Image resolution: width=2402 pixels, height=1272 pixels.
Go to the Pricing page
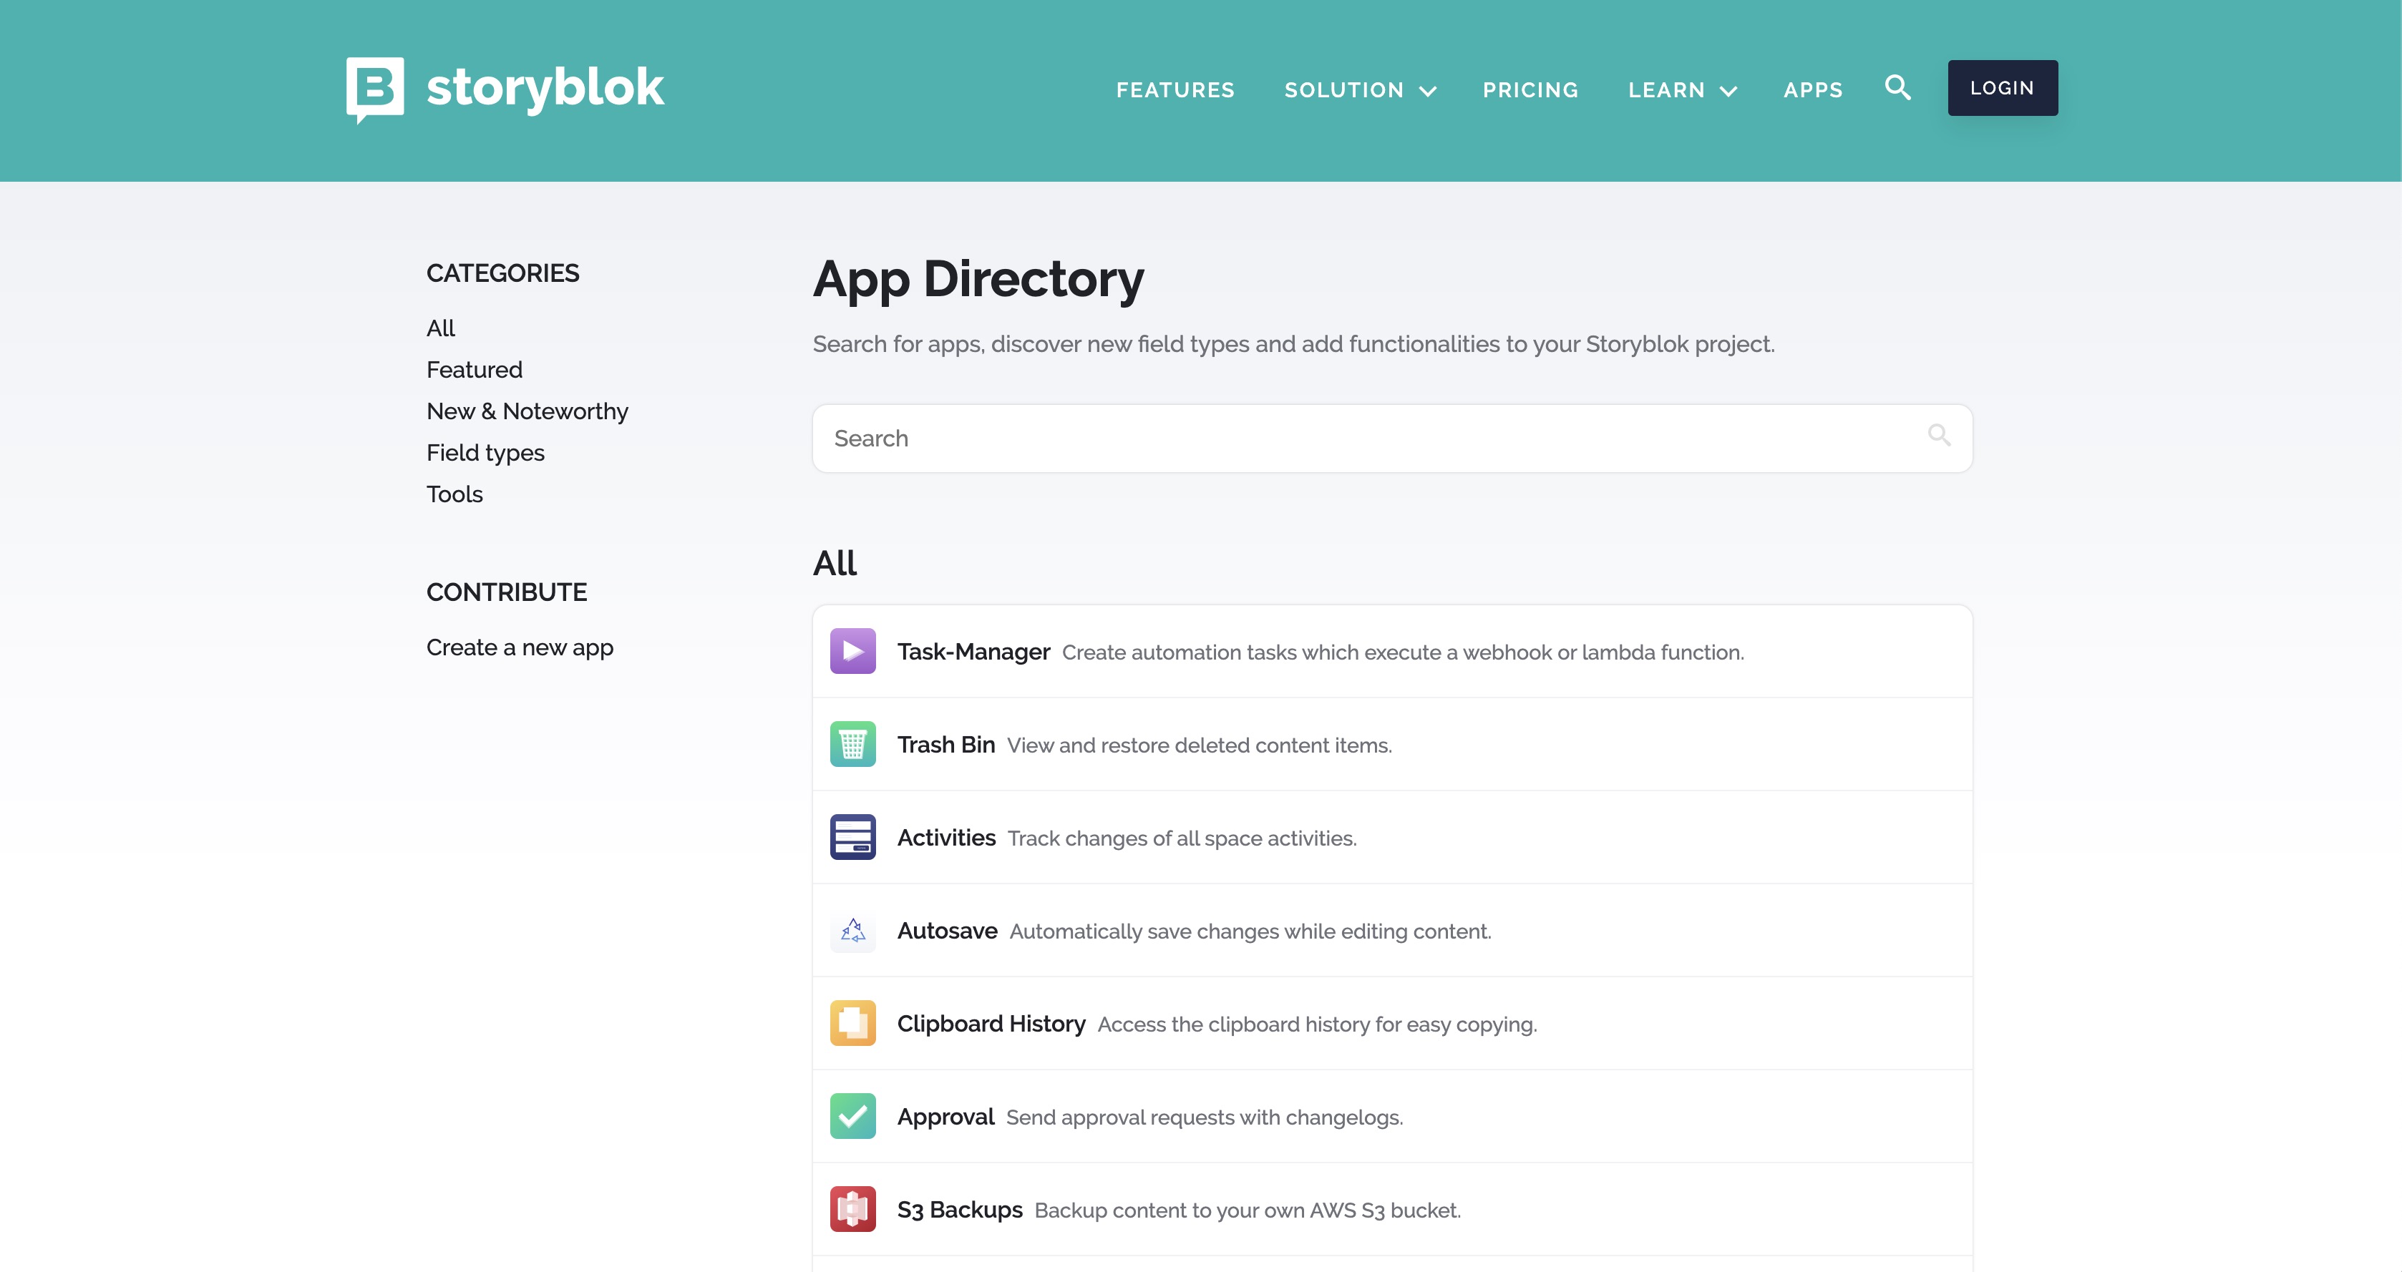tap(1530, 90)
